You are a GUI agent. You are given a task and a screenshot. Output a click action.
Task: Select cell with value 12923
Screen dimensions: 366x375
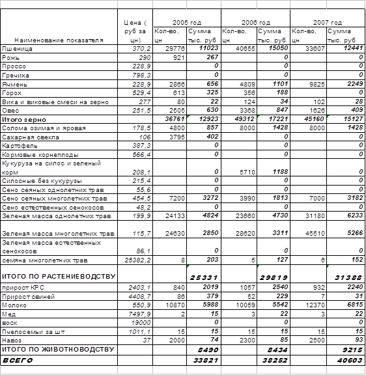[x=204, y=119]
